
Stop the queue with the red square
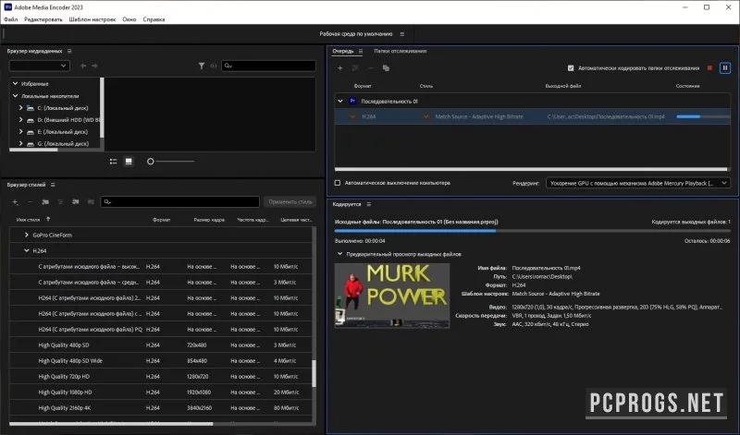(x=709, y=68)
